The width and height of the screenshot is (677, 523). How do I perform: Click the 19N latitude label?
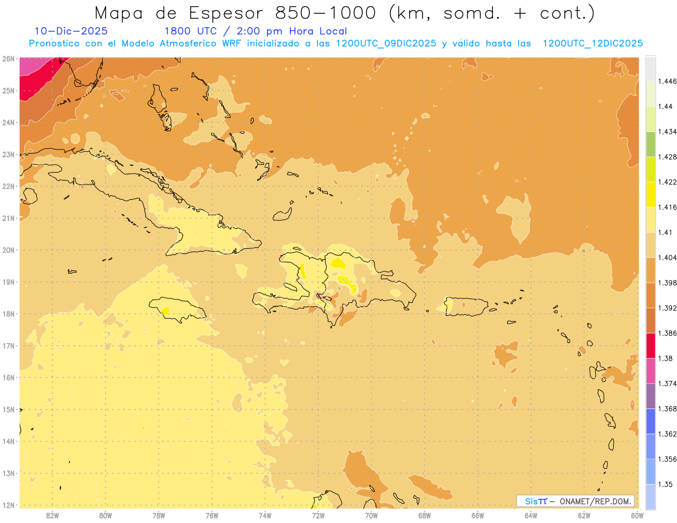click(8, 282)
